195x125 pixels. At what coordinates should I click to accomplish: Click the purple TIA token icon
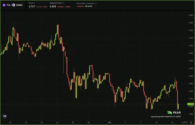click(x=4, y=5)
